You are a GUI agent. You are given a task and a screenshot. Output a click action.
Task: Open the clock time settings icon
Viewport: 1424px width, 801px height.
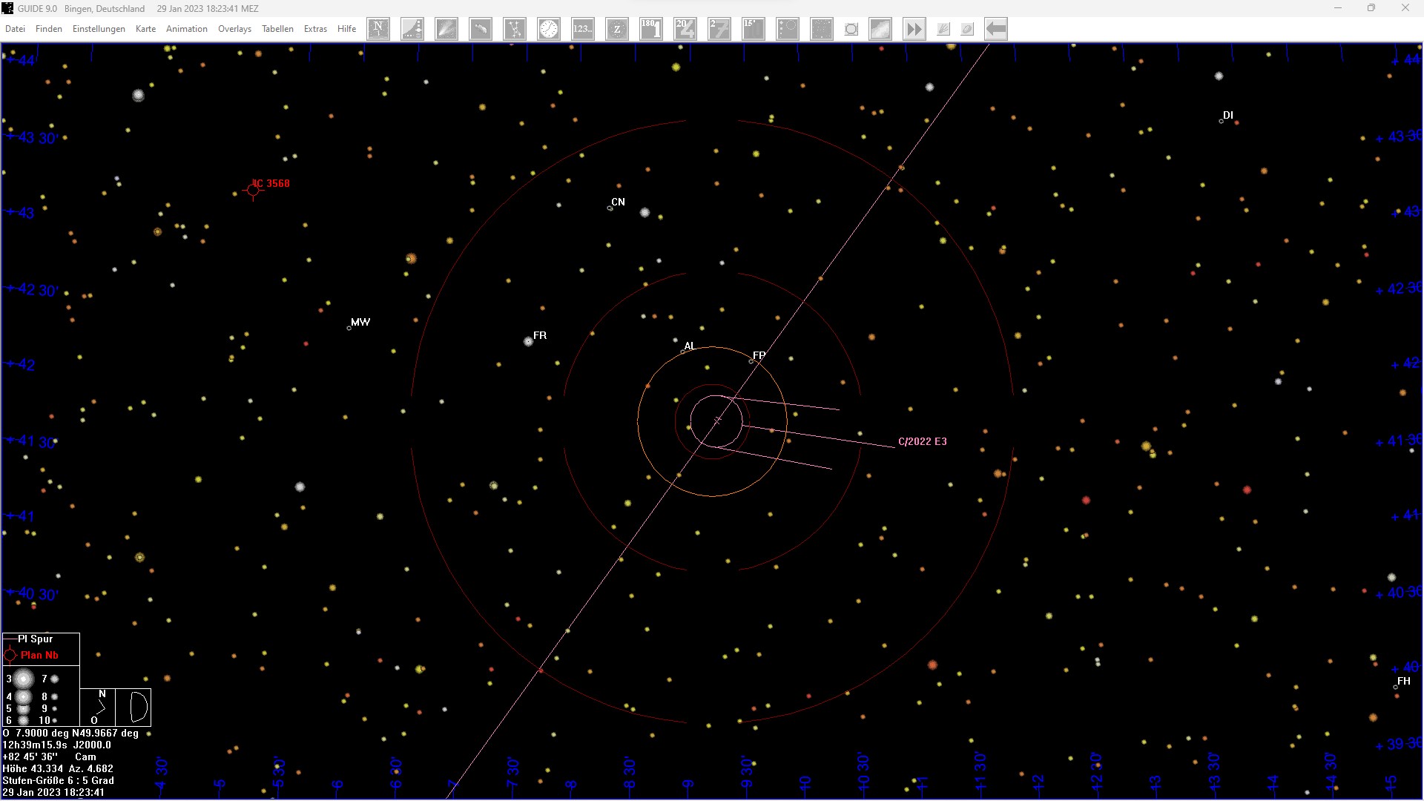pyautogui.click(x=549, y=29)
